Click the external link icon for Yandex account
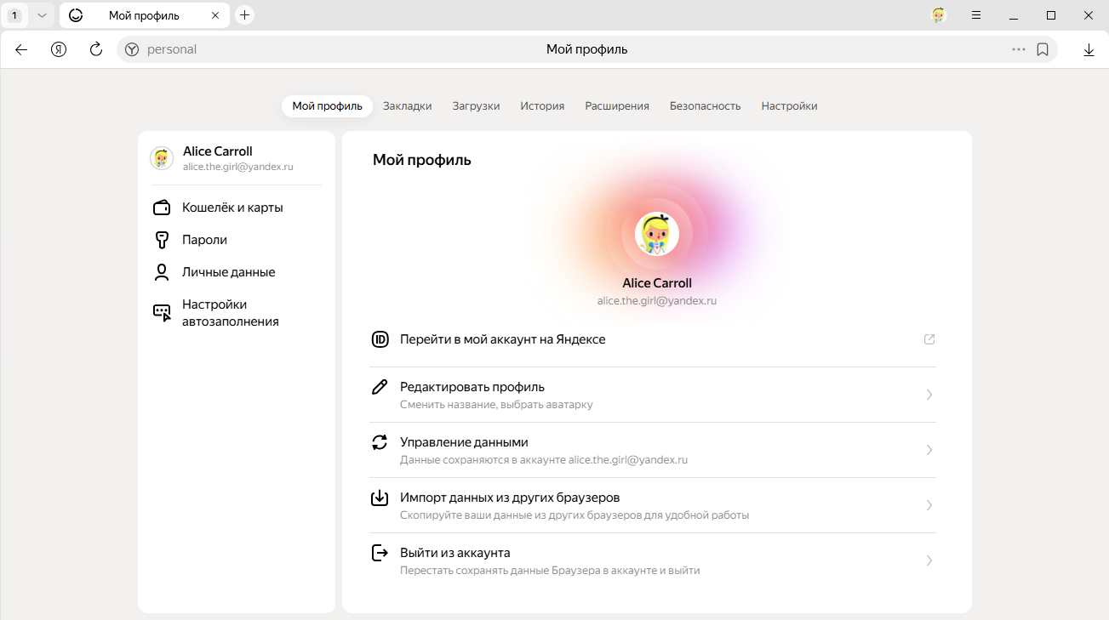Viewport: 1109px width, 620px height. [929, 339]
